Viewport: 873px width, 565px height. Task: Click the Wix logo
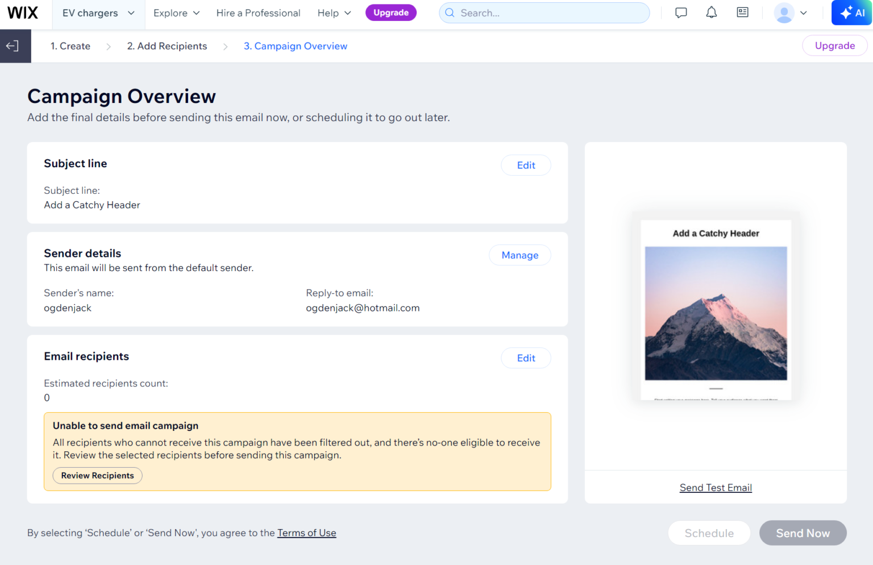click(22, 13)
